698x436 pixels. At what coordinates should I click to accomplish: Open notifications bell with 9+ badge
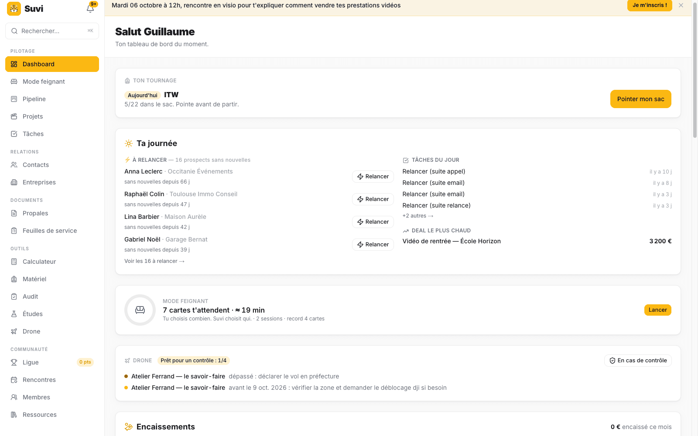[x=91, y=8]
